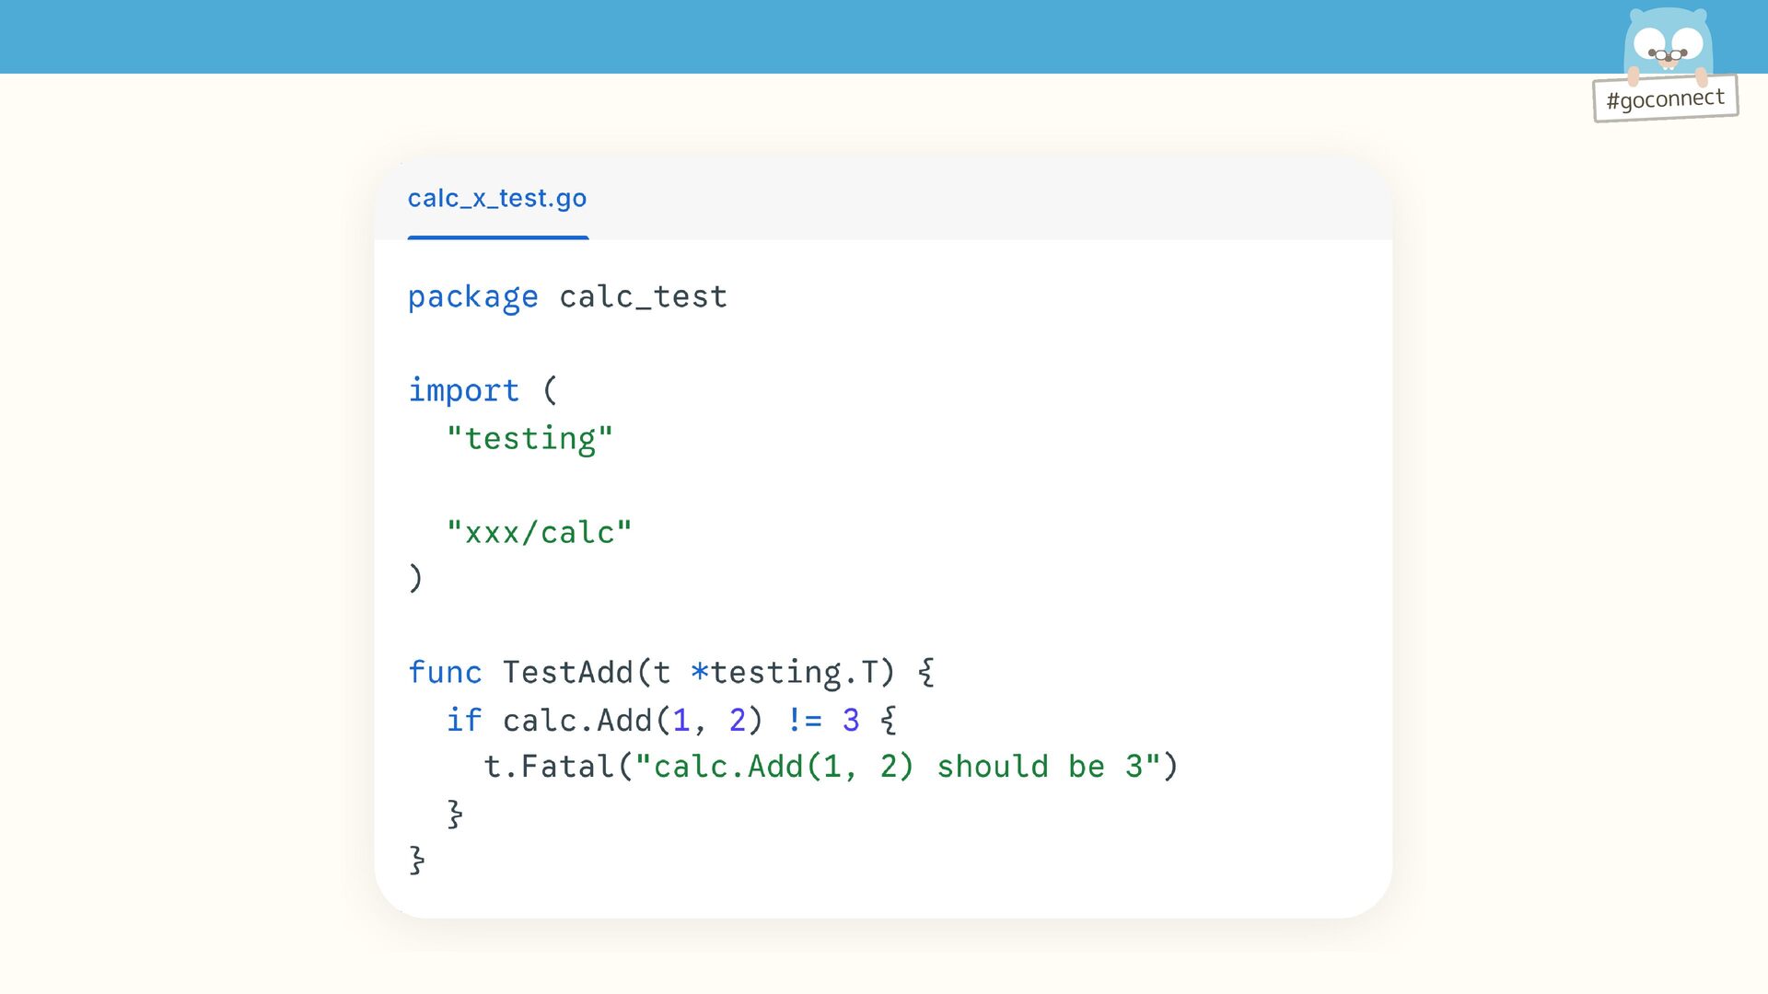
Task: Click the "xxx/calc" import path
Action: coord(539,532)
